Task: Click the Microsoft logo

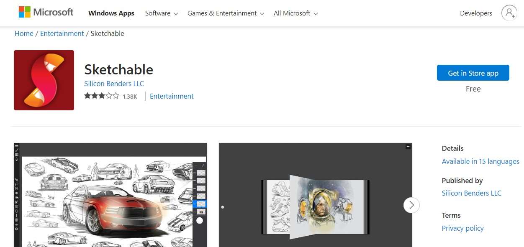Action: 46,12
